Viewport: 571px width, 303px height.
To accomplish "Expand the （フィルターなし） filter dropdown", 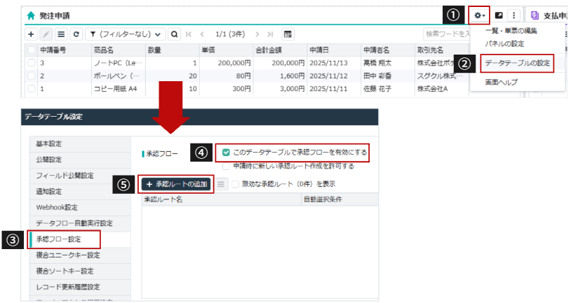I will coord(128,34).
